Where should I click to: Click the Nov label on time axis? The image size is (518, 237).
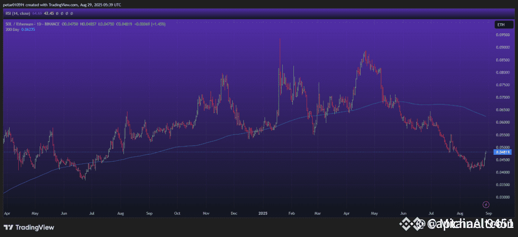(x=206, y=213)
